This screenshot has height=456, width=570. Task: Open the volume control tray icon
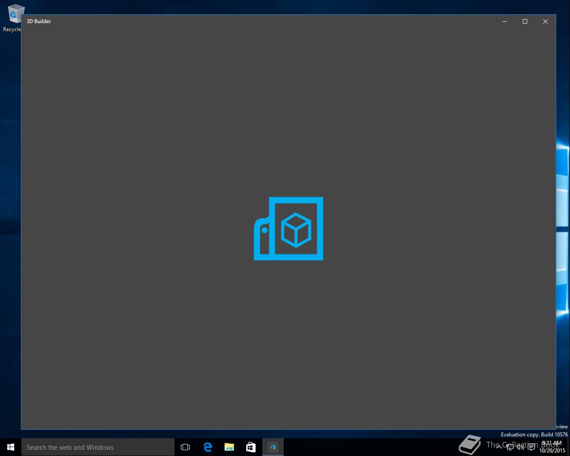tap(520, 447)
